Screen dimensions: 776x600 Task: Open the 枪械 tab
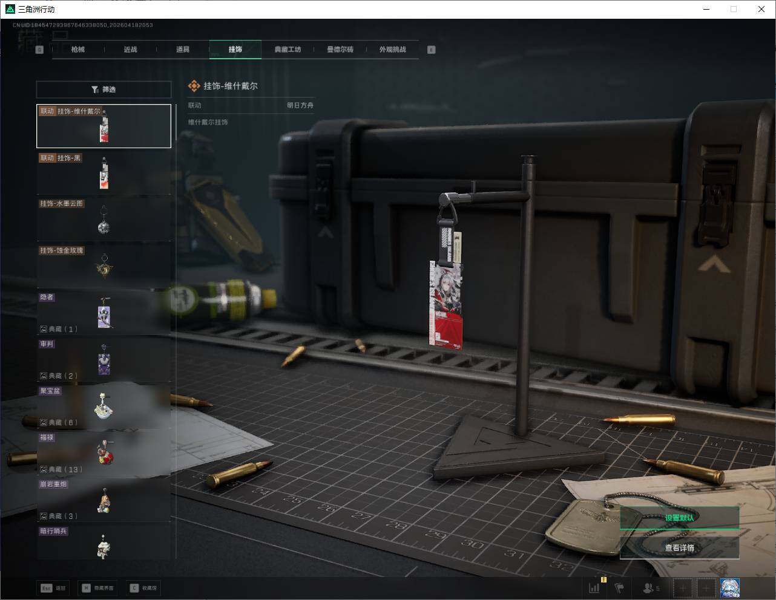78,50
